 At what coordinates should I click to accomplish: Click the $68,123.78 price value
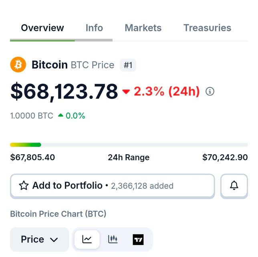[x=64, y=92]
